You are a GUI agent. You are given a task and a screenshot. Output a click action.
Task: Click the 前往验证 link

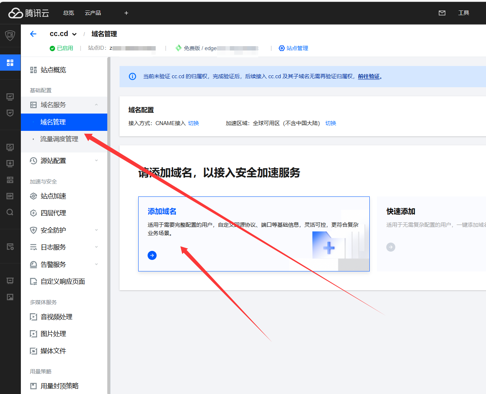(x=369, y=76)
